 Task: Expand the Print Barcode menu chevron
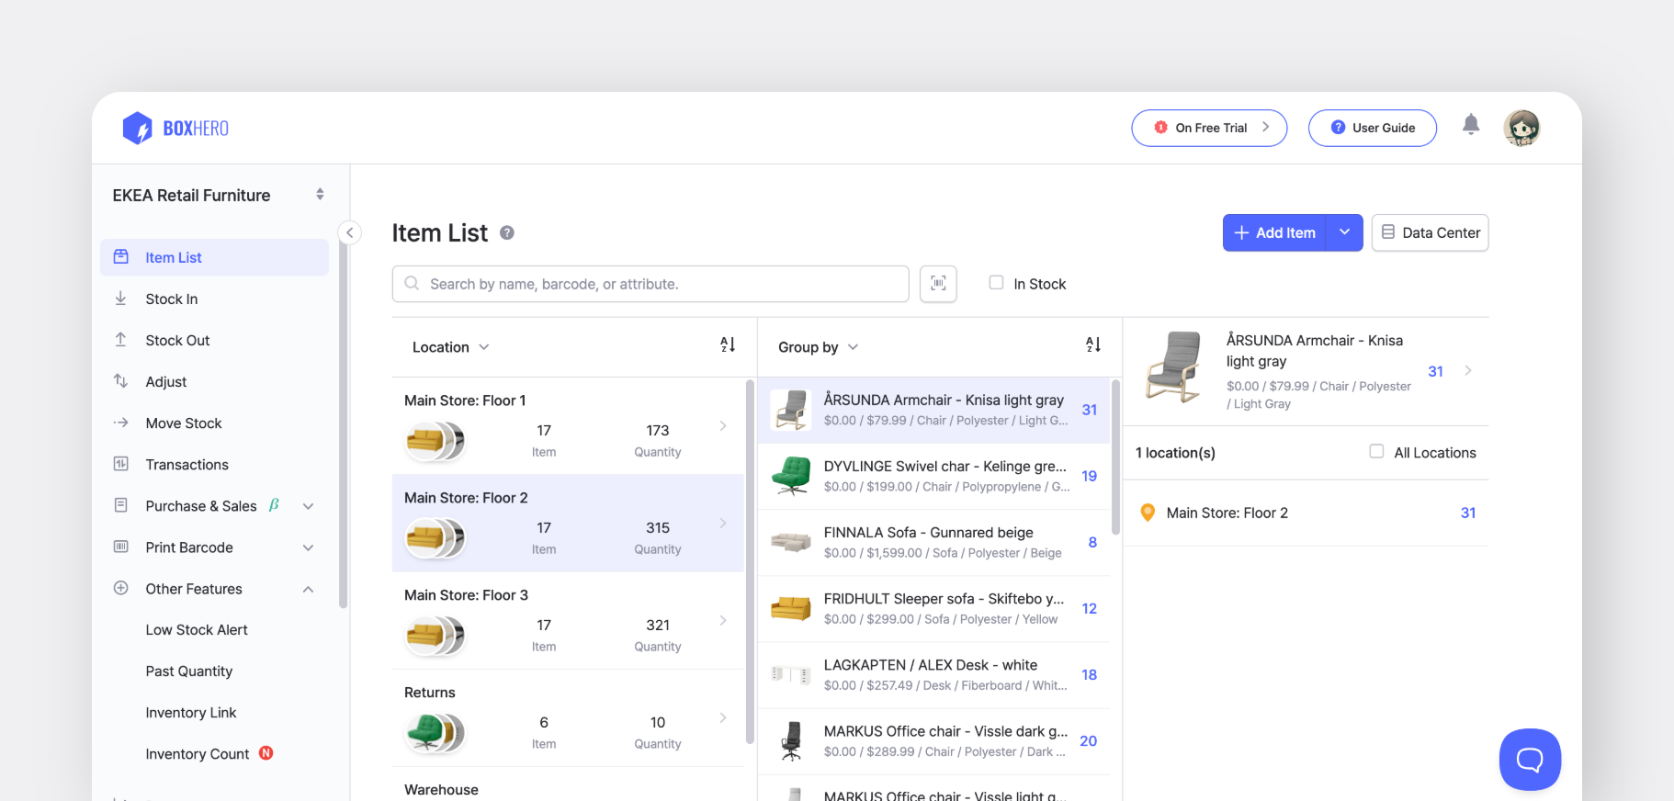click(309, 547)
